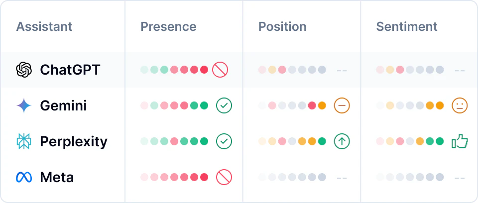Select the Assistant column header

point(44,26)
